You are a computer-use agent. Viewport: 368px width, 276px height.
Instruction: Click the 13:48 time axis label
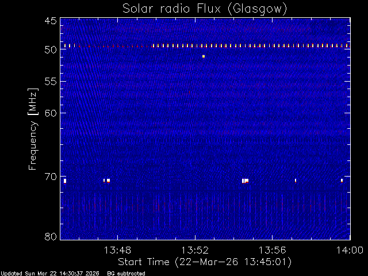tap(117, 250)
